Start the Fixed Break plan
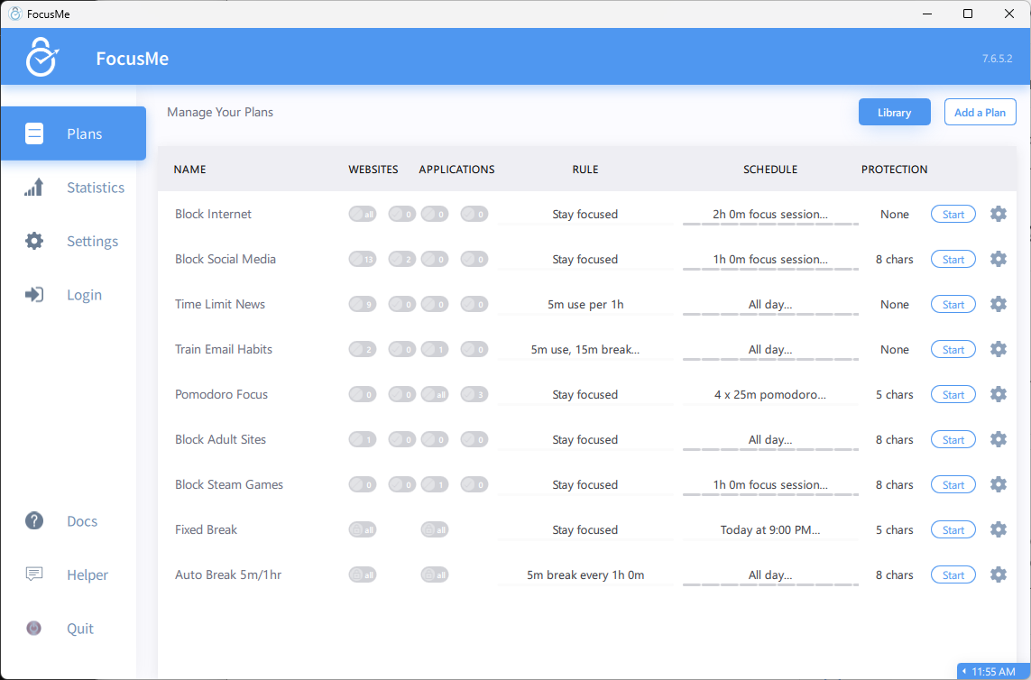The image size is (1031, 680). pos(953,529)
